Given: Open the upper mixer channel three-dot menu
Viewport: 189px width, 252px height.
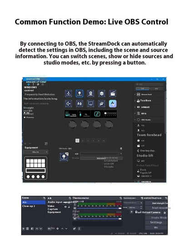Looking at the screenshot, I should [x=75, y=205].
